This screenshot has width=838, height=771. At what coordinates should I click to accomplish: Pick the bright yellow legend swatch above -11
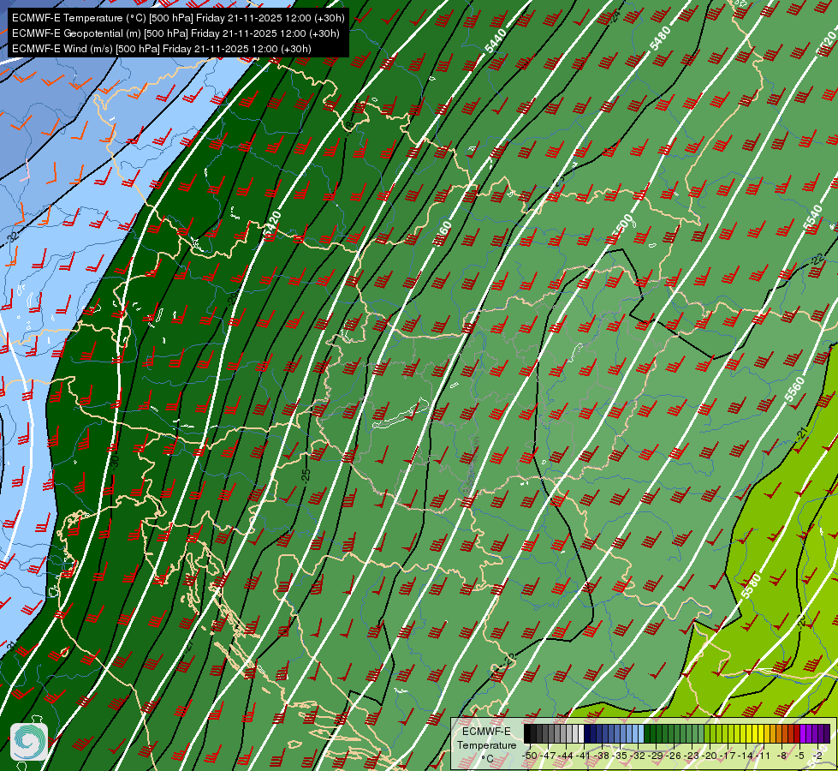coord(761,733)
